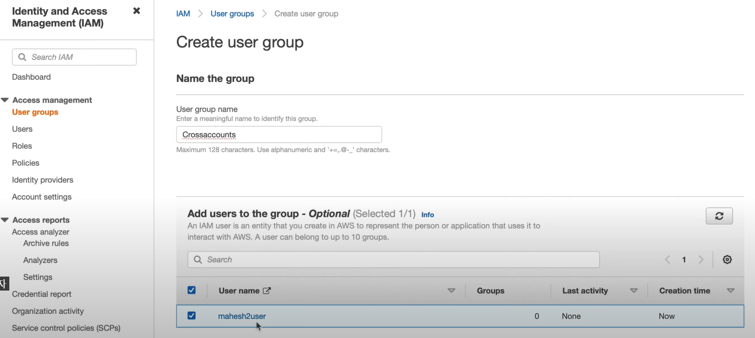Sort by Last activity column arrow
The image size is (755, 338).
[634, 291]
